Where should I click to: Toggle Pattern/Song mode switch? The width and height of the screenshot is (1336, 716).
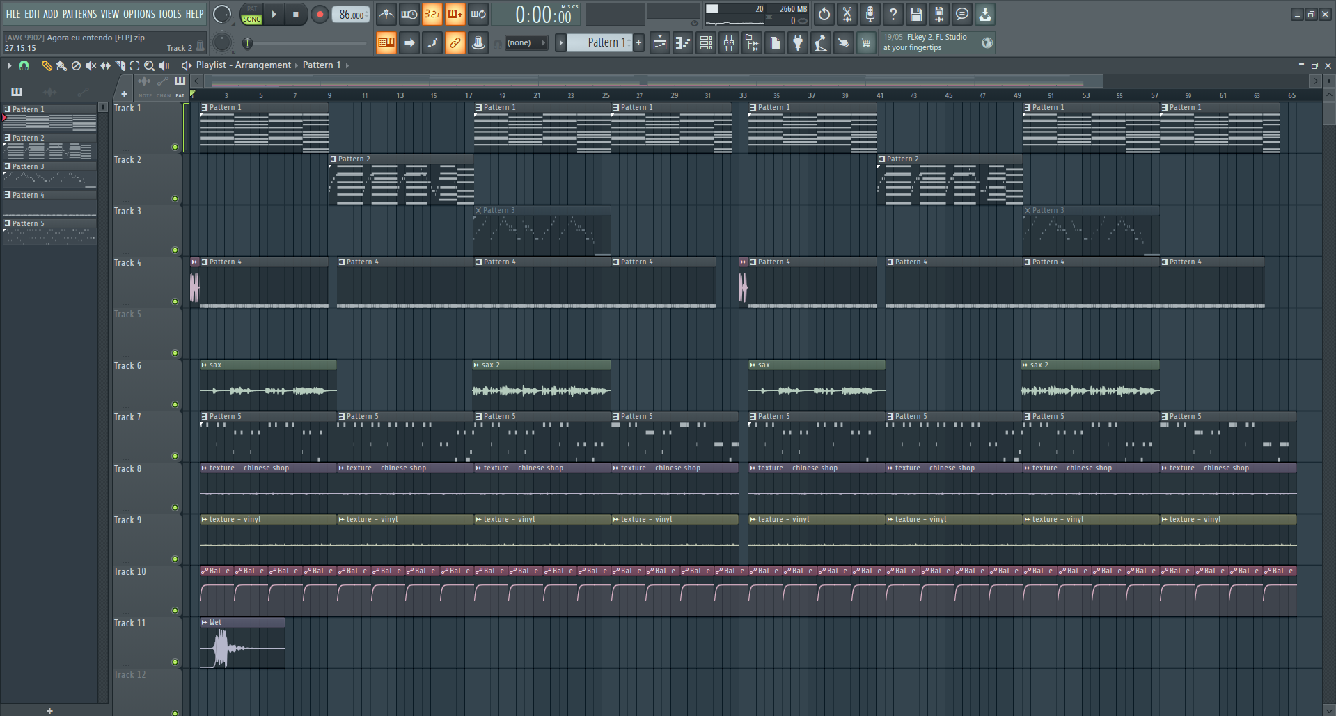click(x=251, y=14)
